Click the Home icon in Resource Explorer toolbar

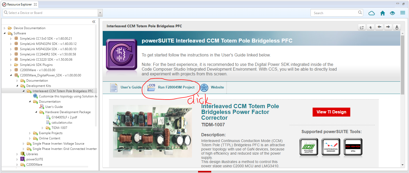pos(382,13)
